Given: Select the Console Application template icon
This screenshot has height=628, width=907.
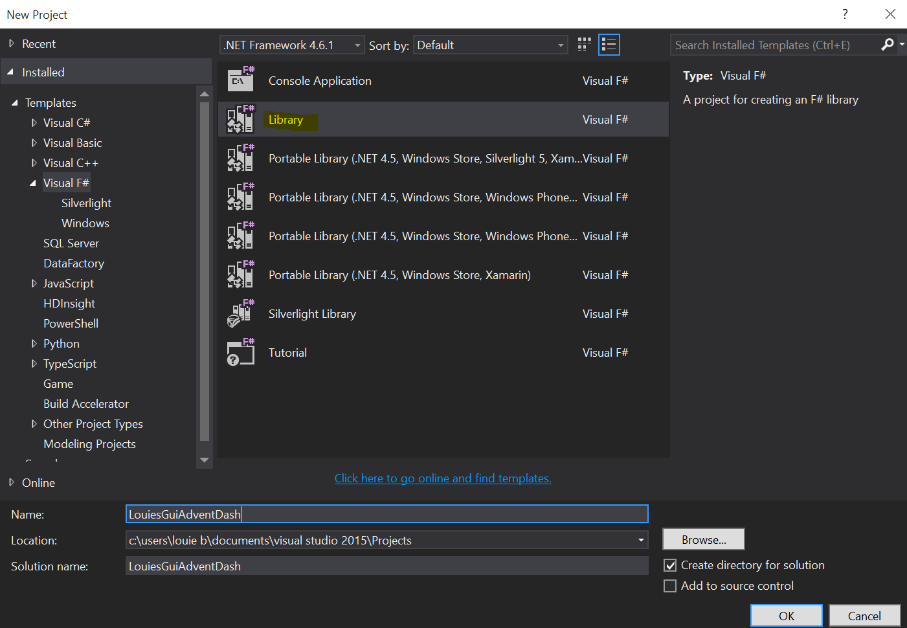Looking at the screenshot, I should pyautogui.click(x=241, y=80).
